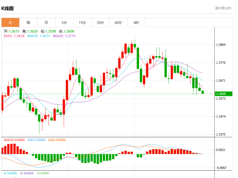Click the rightmost green candlestick
The width and height of the screenshot is (238, 178).
click(203, 92)
